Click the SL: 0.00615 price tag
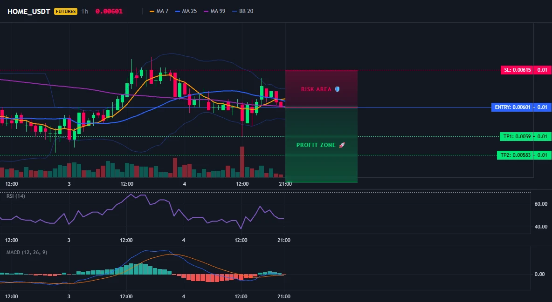Screen dimensions: 552x302 pyautogui.click(x=517, y=70)
